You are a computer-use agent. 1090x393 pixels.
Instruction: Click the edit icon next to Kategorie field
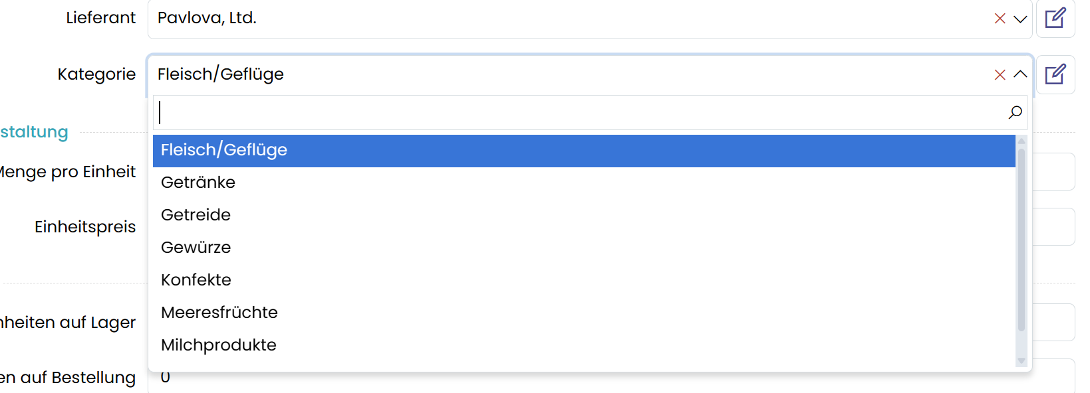(x=1055, y=74)
